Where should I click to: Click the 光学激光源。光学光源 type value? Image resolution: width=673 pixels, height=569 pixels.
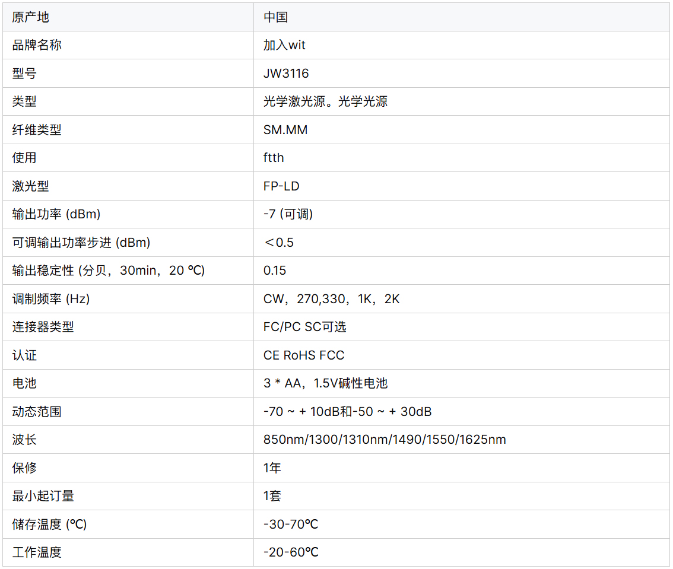(325, 101)
